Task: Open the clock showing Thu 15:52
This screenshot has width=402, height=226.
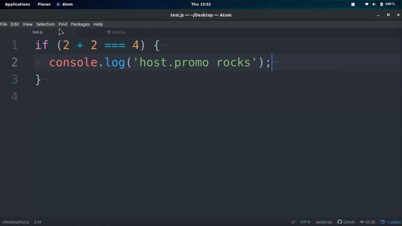Action: (201, 4)
